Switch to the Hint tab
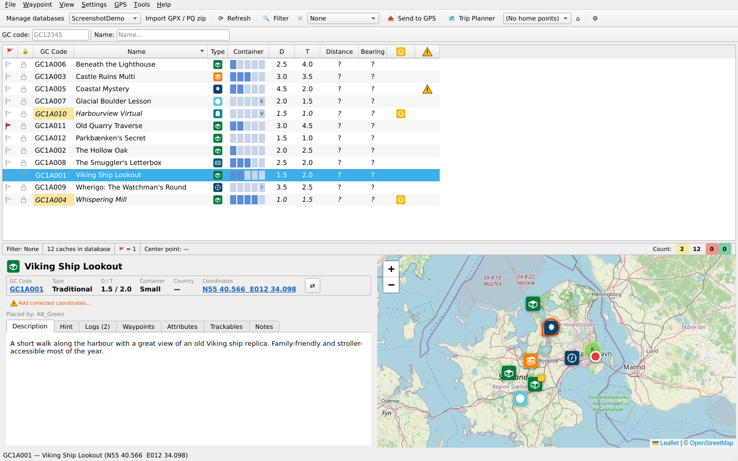Screen dimensions: 738x461 [66, 327]
